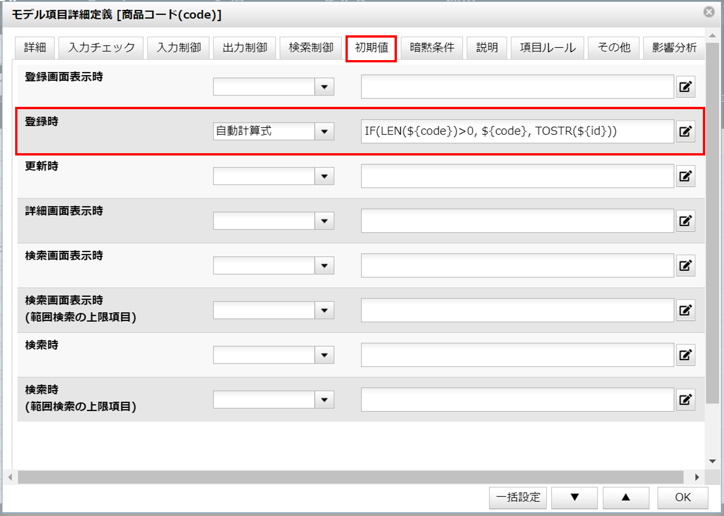The height and width of the screenshot is (516, 724).
Task: Expand the 詳細画面表示時 type dropdown
Action: [x=324, y=221]
